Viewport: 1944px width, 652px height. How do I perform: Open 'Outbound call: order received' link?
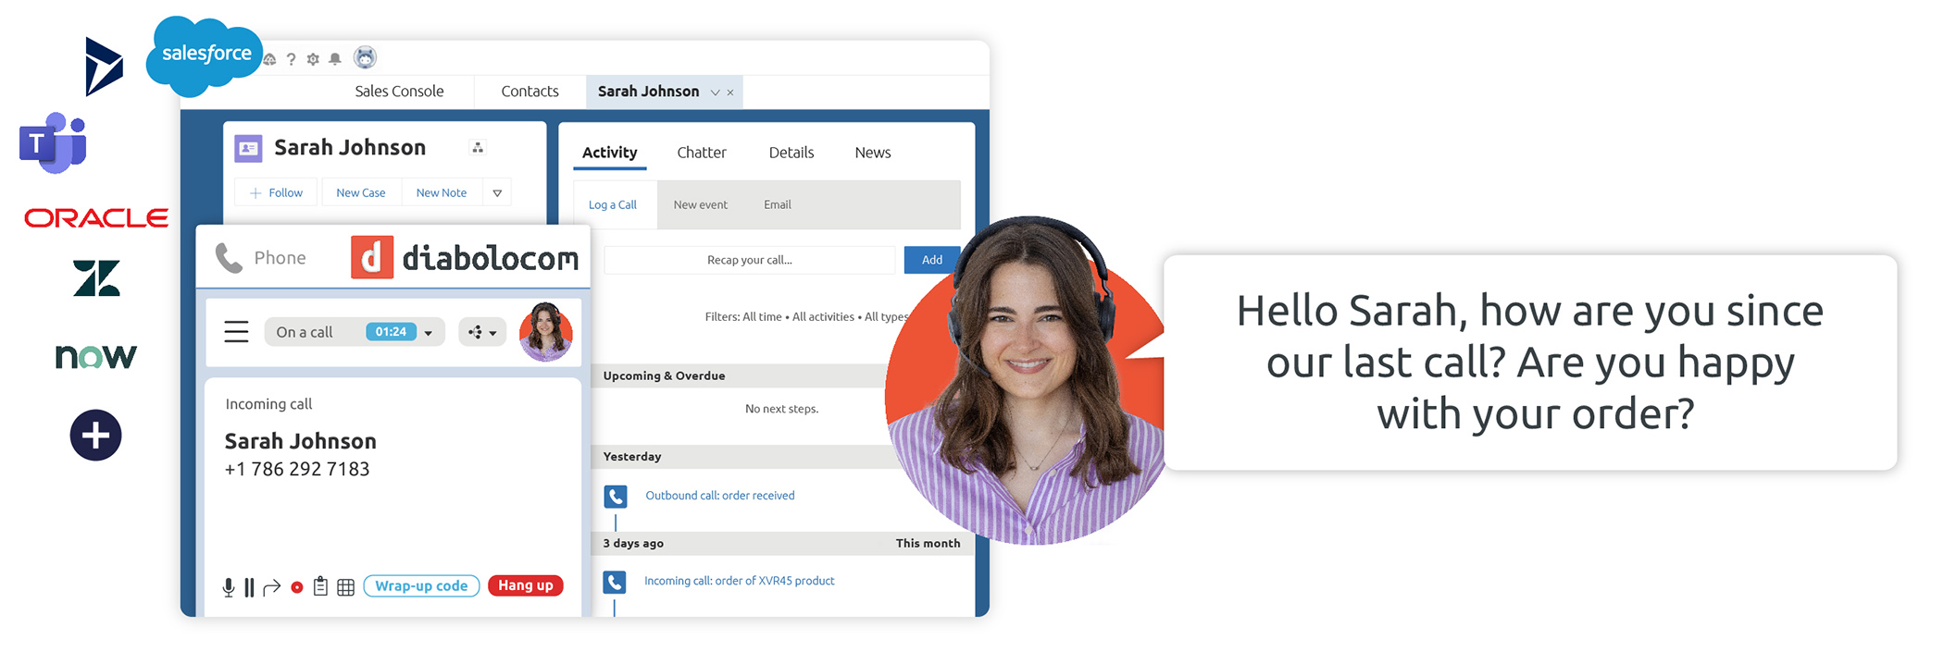coord(720,496)
